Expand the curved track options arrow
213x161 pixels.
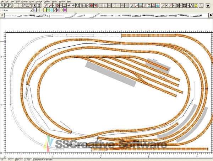tap(54, 6)
